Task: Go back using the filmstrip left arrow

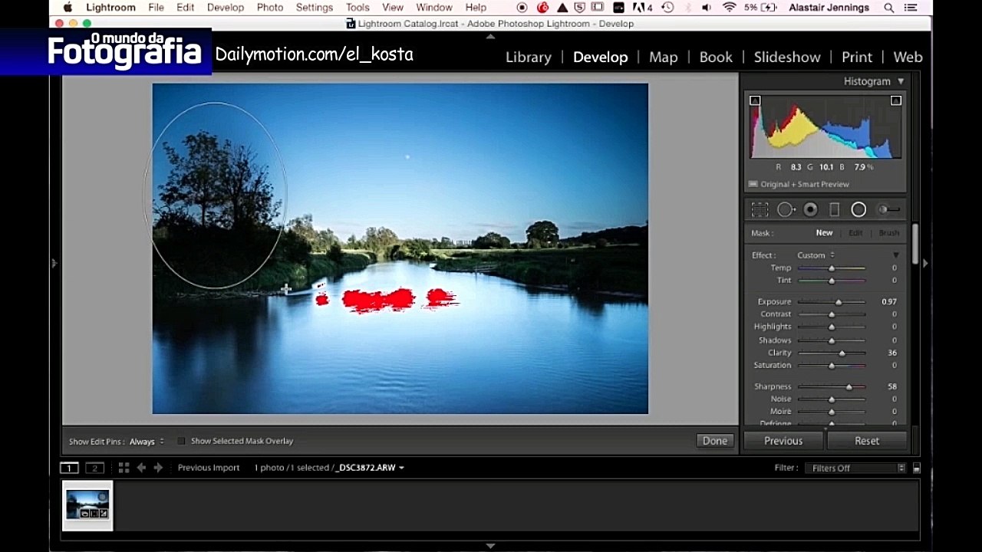Action: click(x=141, y=468)
